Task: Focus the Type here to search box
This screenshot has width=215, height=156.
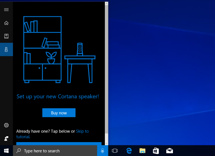Action: click(55, 151)
